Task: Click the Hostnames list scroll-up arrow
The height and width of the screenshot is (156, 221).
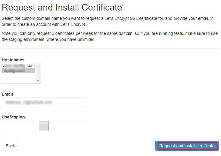Action: coord(38,65)
